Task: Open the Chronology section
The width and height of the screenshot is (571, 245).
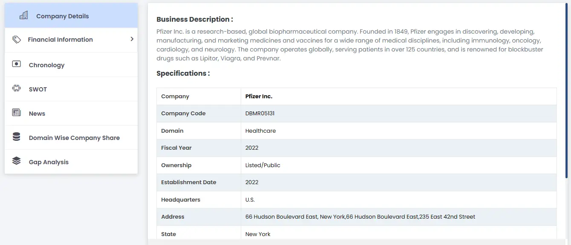Action: coord(47,65)
